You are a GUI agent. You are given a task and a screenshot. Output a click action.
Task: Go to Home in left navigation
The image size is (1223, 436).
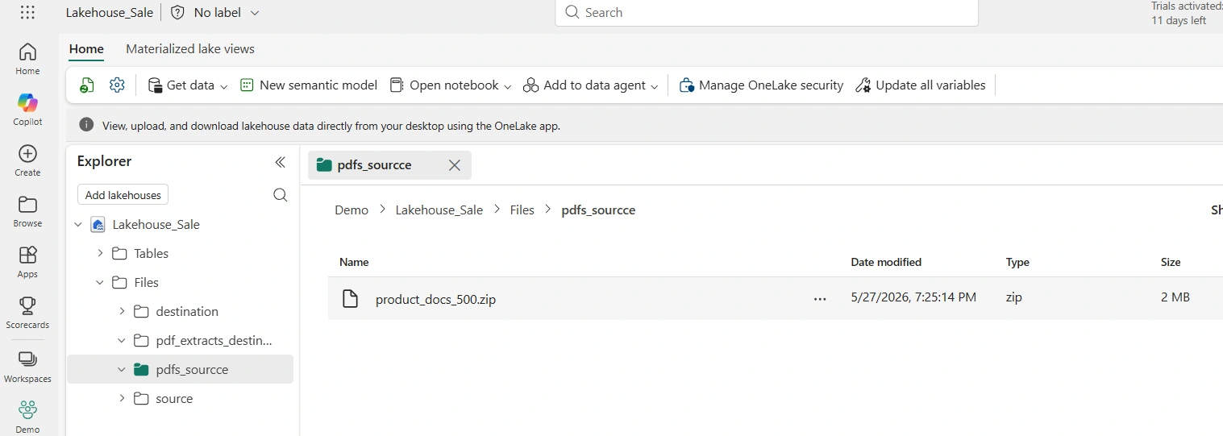click(x=27, y=59)
